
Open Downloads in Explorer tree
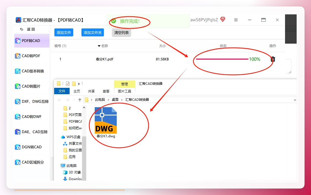[x=72, y=179]
